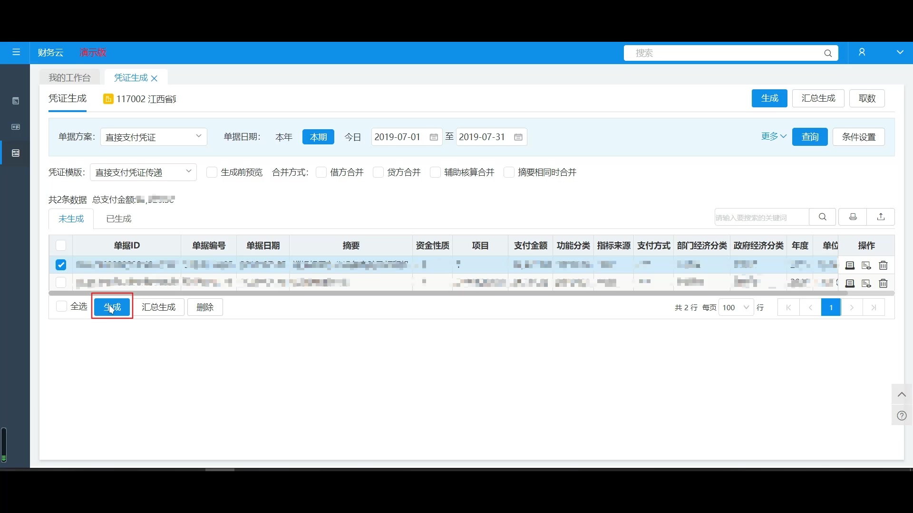Go to last page arrow
This screenshot has width=913, height=513.
pos(874,307)
